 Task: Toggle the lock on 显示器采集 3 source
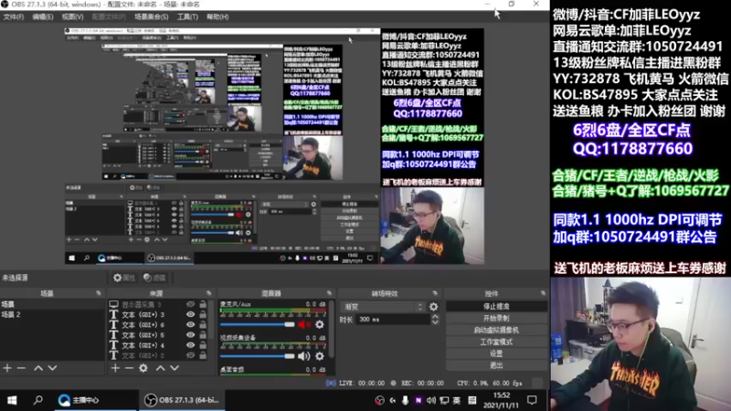coord(203,304)
